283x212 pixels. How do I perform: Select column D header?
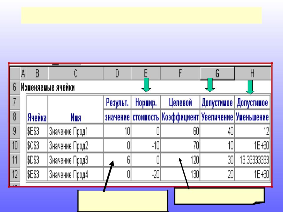[117, 73]
